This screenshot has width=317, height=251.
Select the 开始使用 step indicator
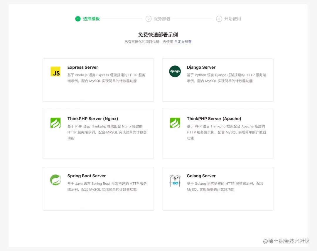click(x=233, y=18)
